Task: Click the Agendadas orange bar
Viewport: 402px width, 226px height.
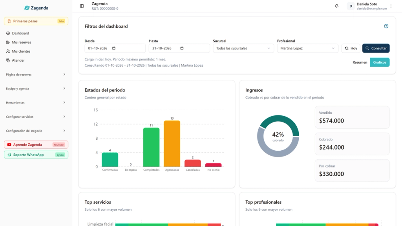Action: pos(172,144)
